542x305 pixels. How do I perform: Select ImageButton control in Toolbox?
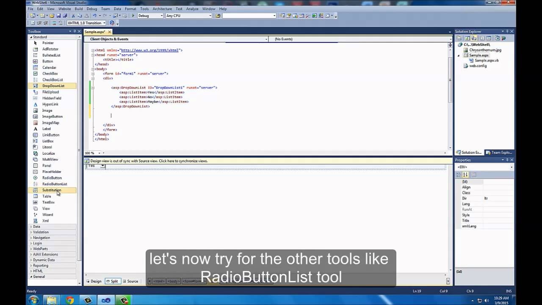point(52,116)
